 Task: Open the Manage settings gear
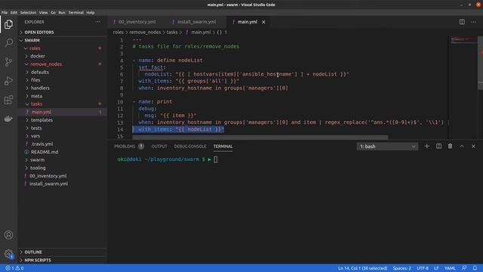pos(8,254)
